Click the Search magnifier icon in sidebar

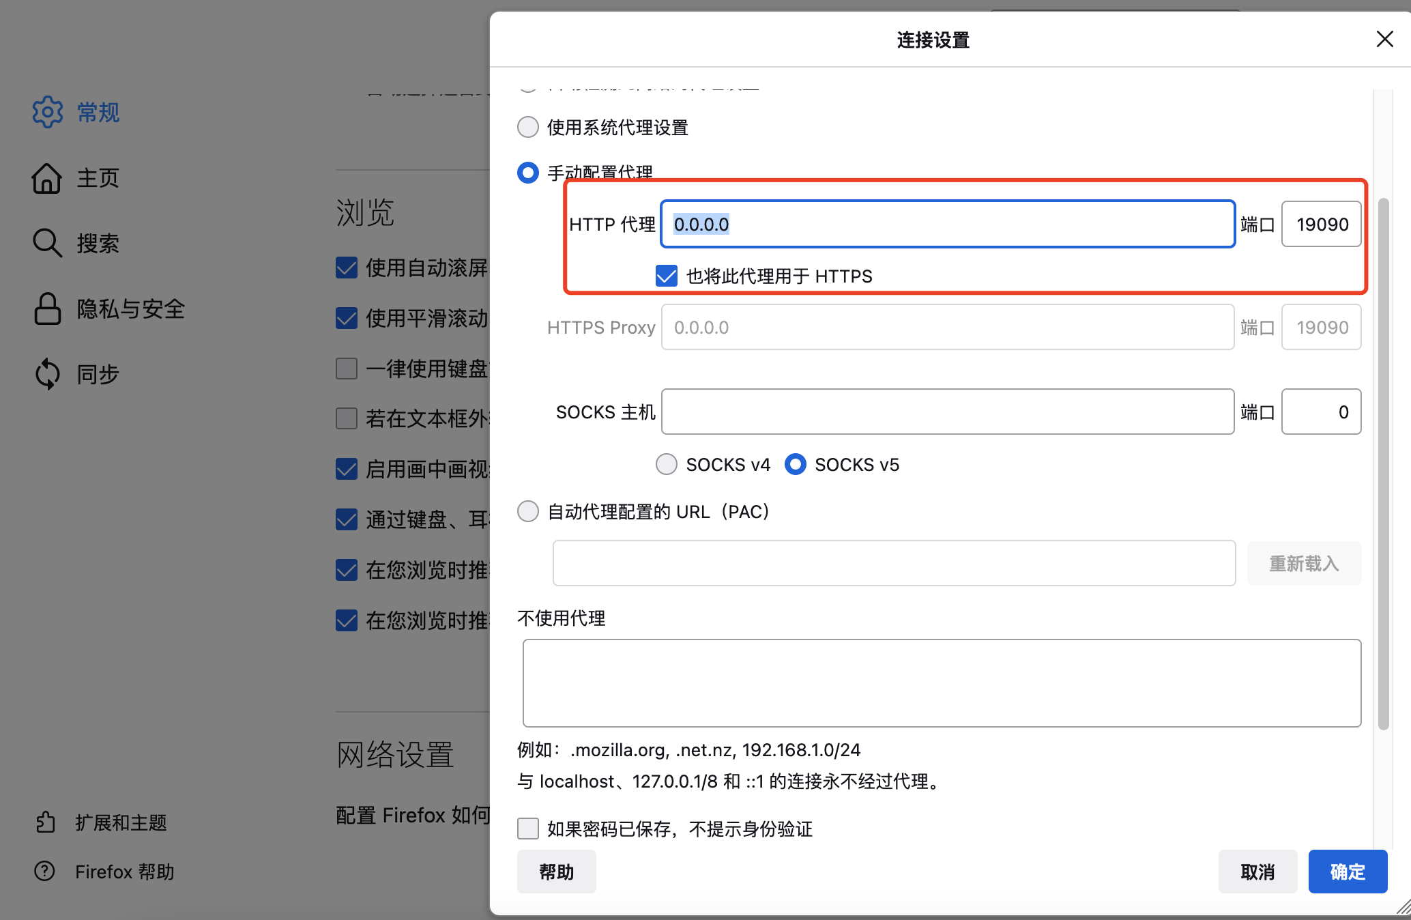pos(47,243)
